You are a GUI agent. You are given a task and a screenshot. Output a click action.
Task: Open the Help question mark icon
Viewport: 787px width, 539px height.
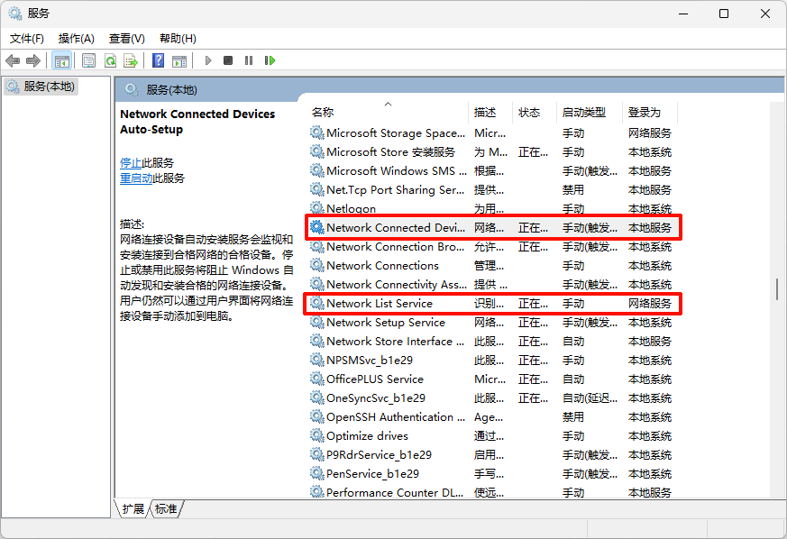(x=158, y=60)
